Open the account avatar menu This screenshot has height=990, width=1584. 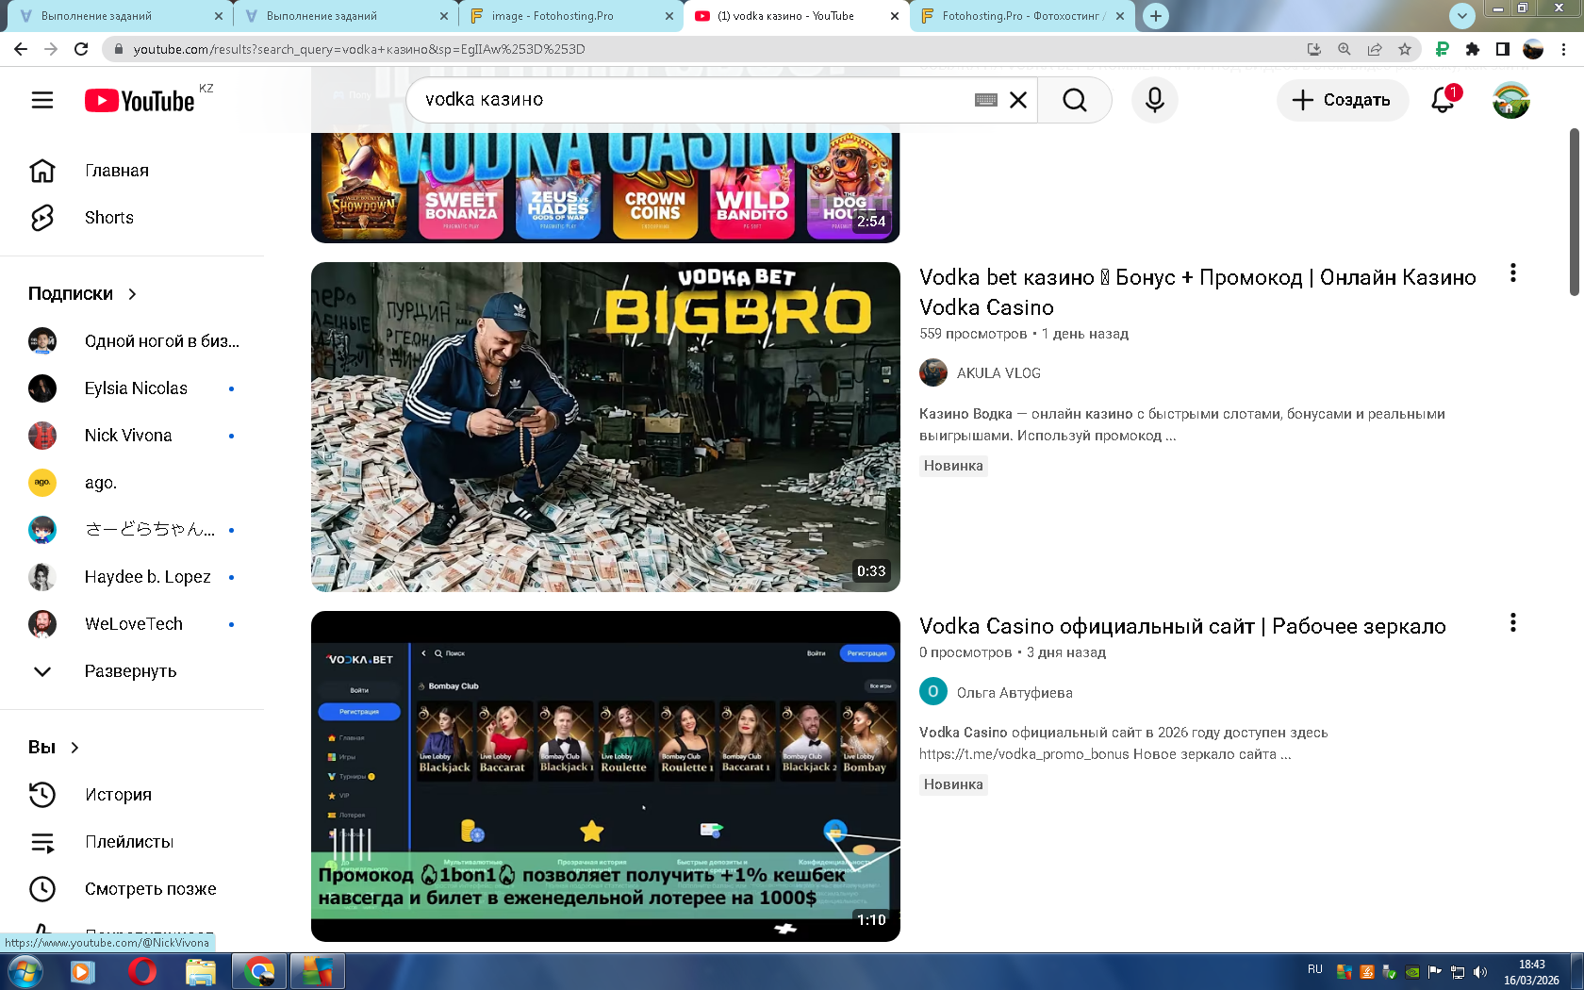click(1510, 100)
